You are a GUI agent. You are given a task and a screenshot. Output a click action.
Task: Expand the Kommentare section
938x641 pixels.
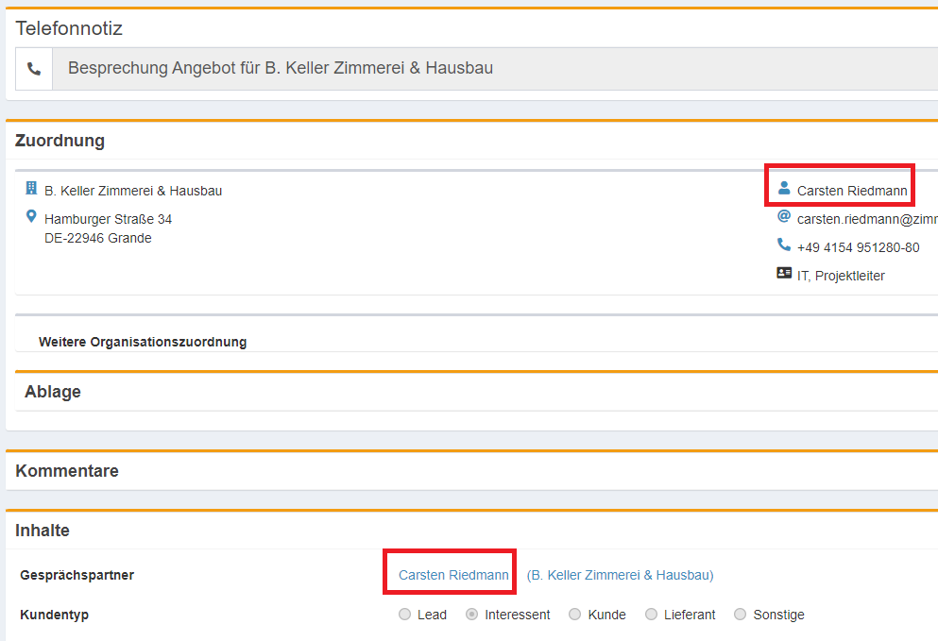(x=67, y=471)
